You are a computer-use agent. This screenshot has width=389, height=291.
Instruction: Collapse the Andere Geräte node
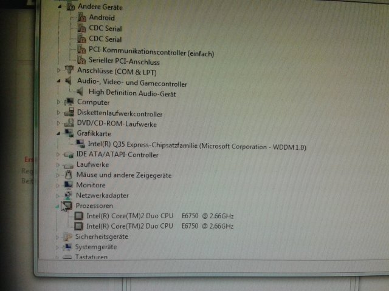[60, 7]
